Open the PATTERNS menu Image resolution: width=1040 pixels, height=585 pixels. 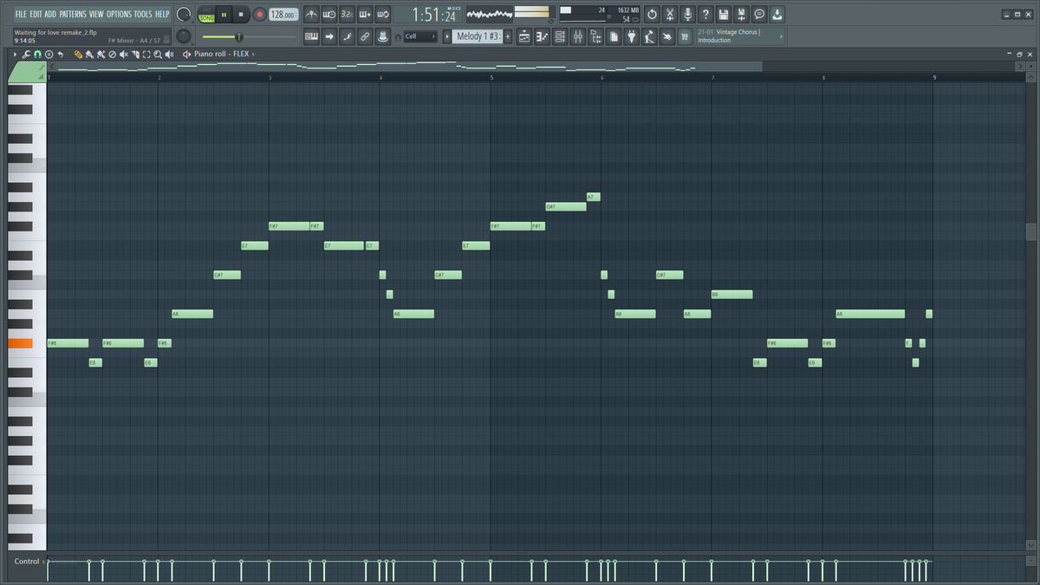click(73, 15)
